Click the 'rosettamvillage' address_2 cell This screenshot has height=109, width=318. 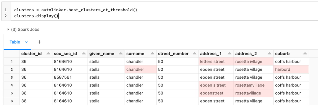click(x=249, y=85)
